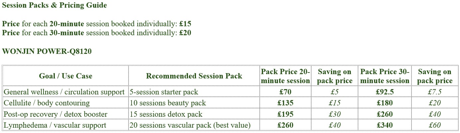Image resolution: width=460 pixels, height=133 pixels.
Task: Click the Recommended Session Pack column header
Action: 194,76
